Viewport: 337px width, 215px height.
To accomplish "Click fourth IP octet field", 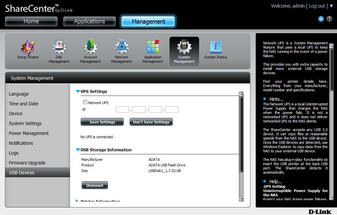I will pyautogui.click(x=172, y=110).
